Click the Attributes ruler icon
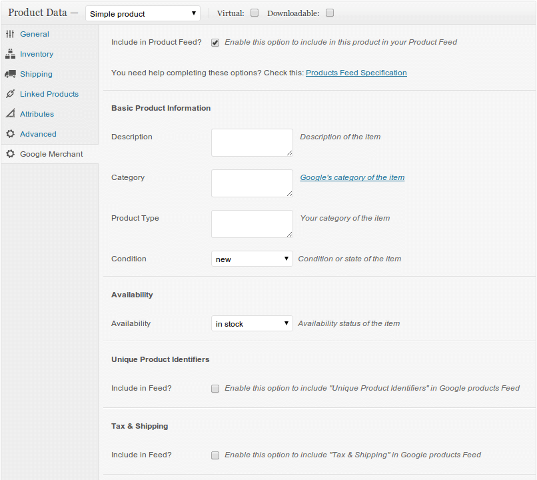 pyautogui.click(x=10, y=114)
